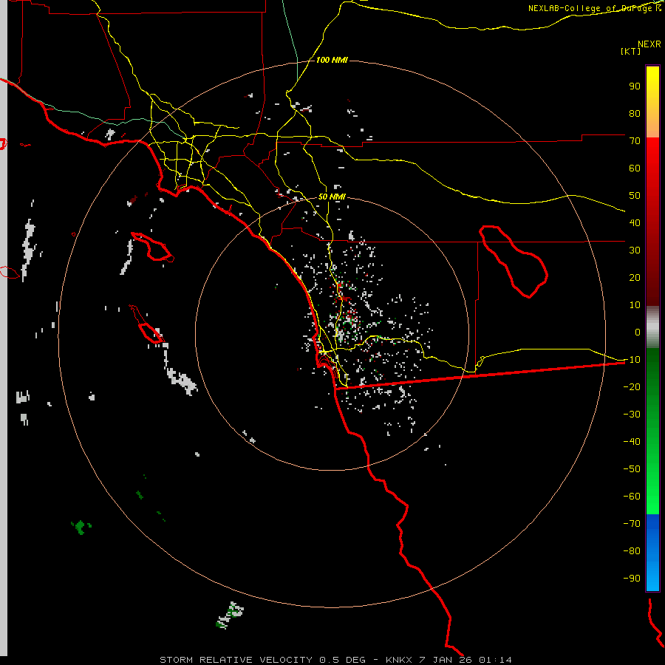
Task: Click the 50 NMI range ring label
Action: pyautogui.click(x=332, y=197)
